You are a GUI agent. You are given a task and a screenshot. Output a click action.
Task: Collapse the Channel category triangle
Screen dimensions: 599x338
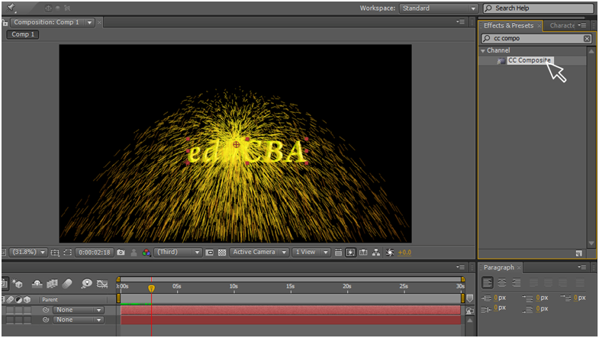pyautogui.click(x=483, y=51)
